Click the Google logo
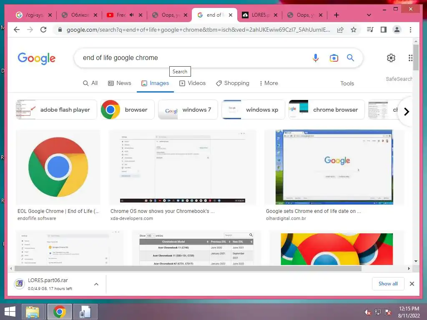Screen dimensions: 427x320 (37, 58)
